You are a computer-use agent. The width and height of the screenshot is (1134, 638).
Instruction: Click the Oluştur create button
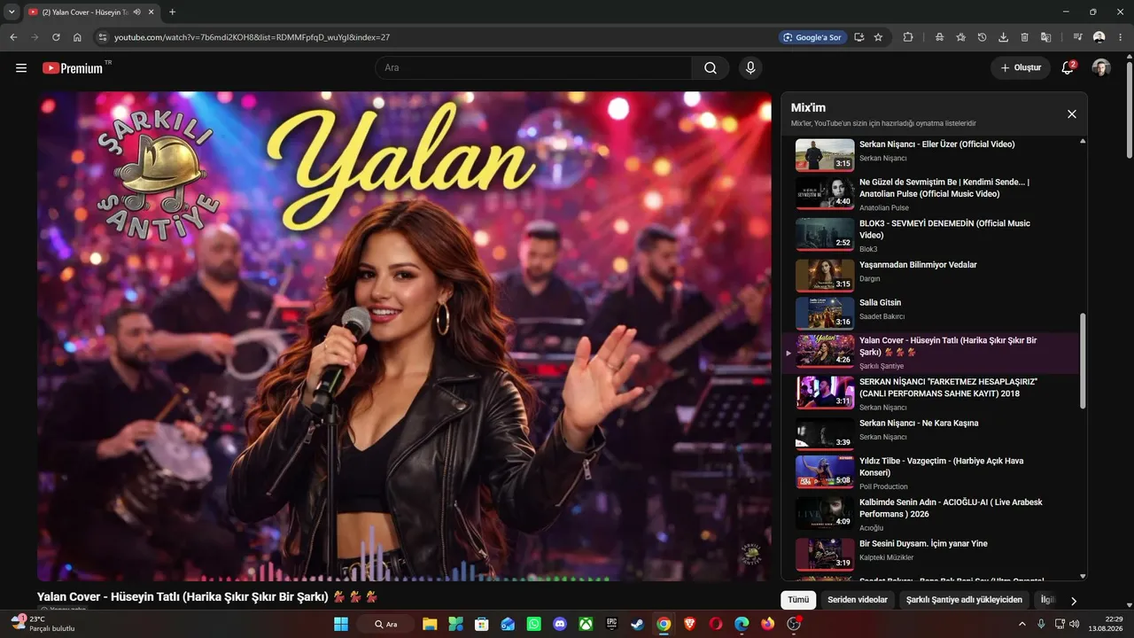[x=1021, y=68]
